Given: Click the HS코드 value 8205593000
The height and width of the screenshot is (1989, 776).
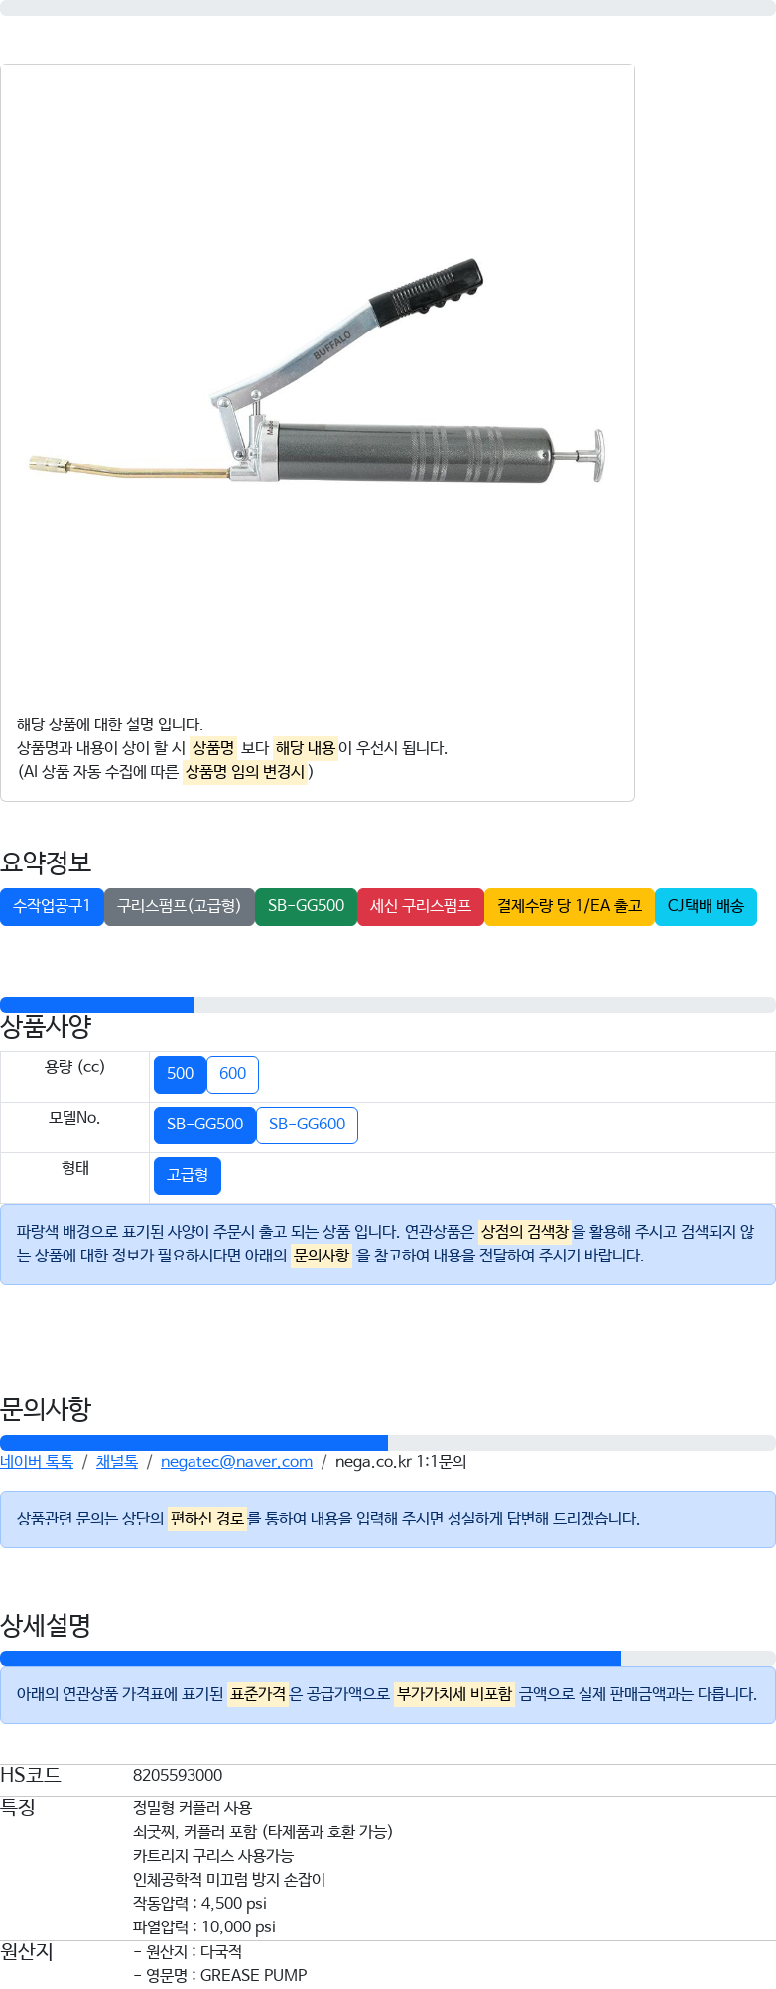Looking at the screenshot, I should pos(178,1776).
